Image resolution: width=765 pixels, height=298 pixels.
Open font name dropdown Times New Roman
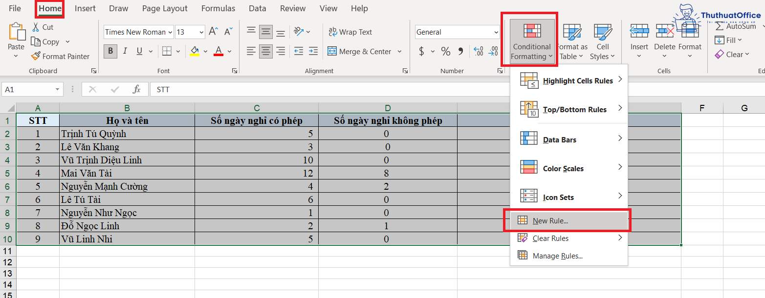170,32
